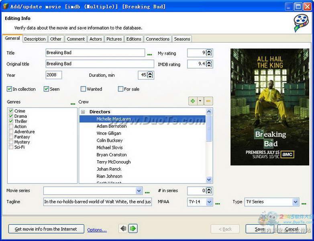This screenshot has width=314, height=241.
Task: Open the Comment tab
Action: [76, 39]
